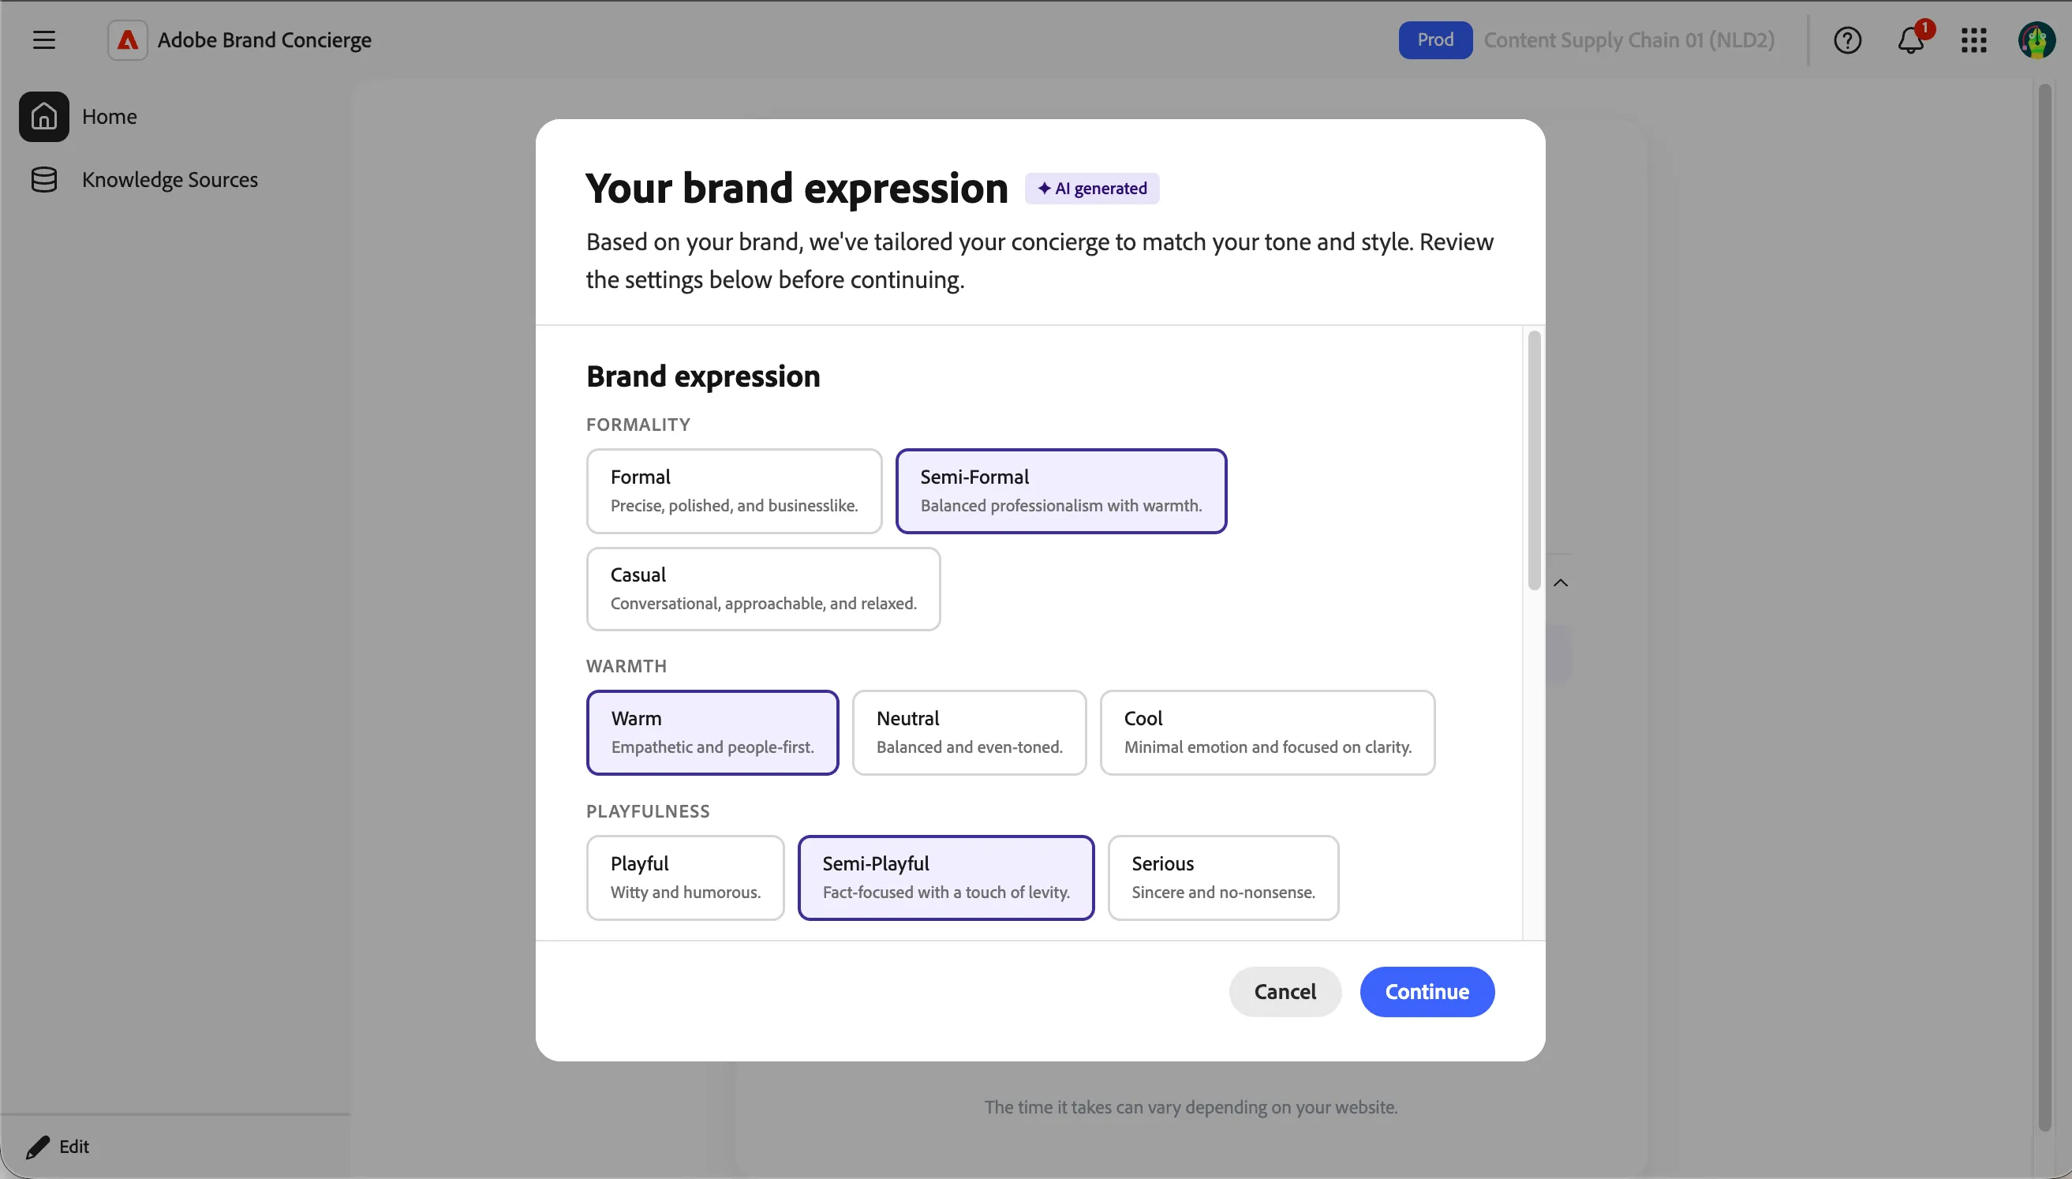Select the Playful playfulness option
Image resolution: width=2072 pixels, height=1179 pixels.
click(685, 877)
